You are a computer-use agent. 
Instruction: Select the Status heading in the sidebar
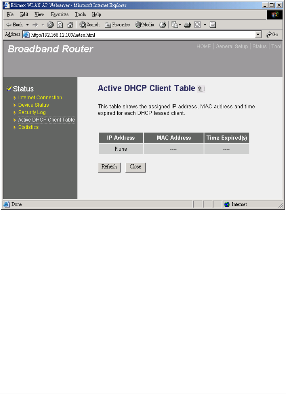coord(23,89)
